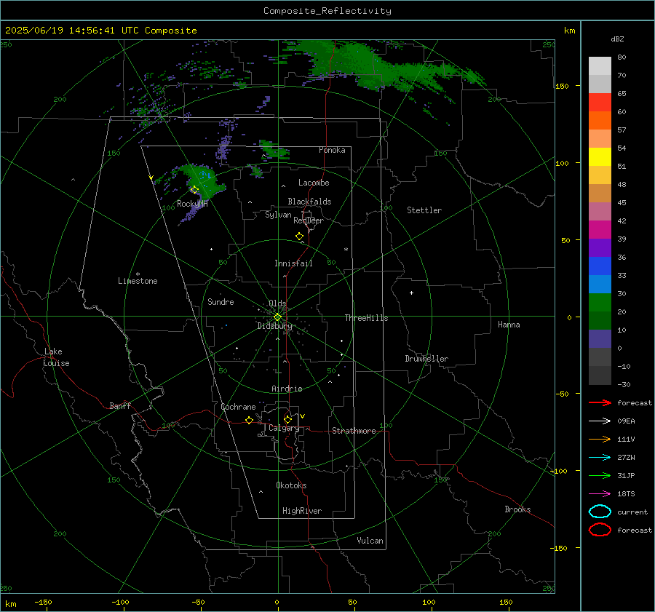Click the red forecast arrow legend icon

(600, 402)
